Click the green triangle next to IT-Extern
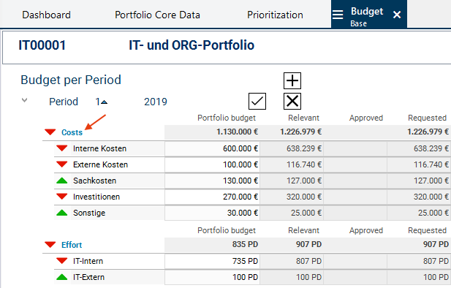Image resolution: width=451 pixels, height=288 pixels. pyautogui.click(x=61, y=277)
